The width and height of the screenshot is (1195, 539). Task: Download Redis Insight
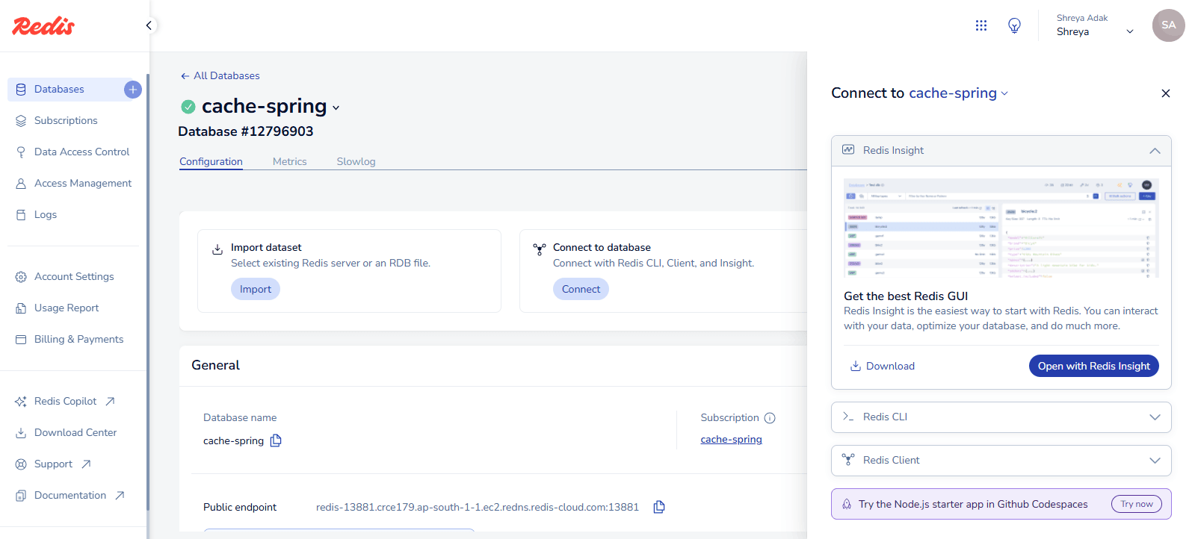[x=883, y=366]
